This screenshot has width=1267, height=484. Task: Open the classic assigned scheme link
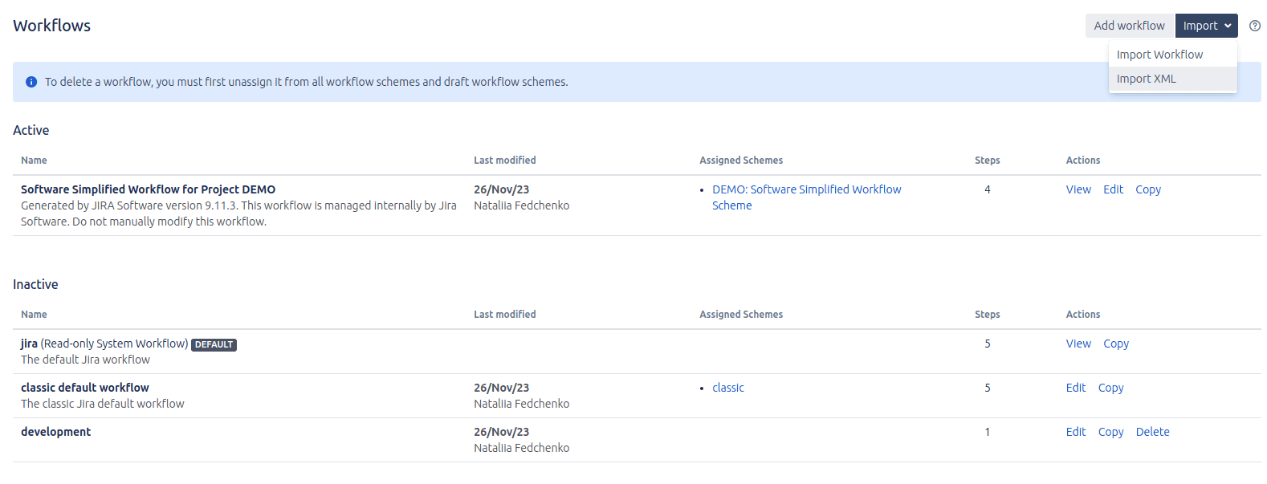point(728,388)
